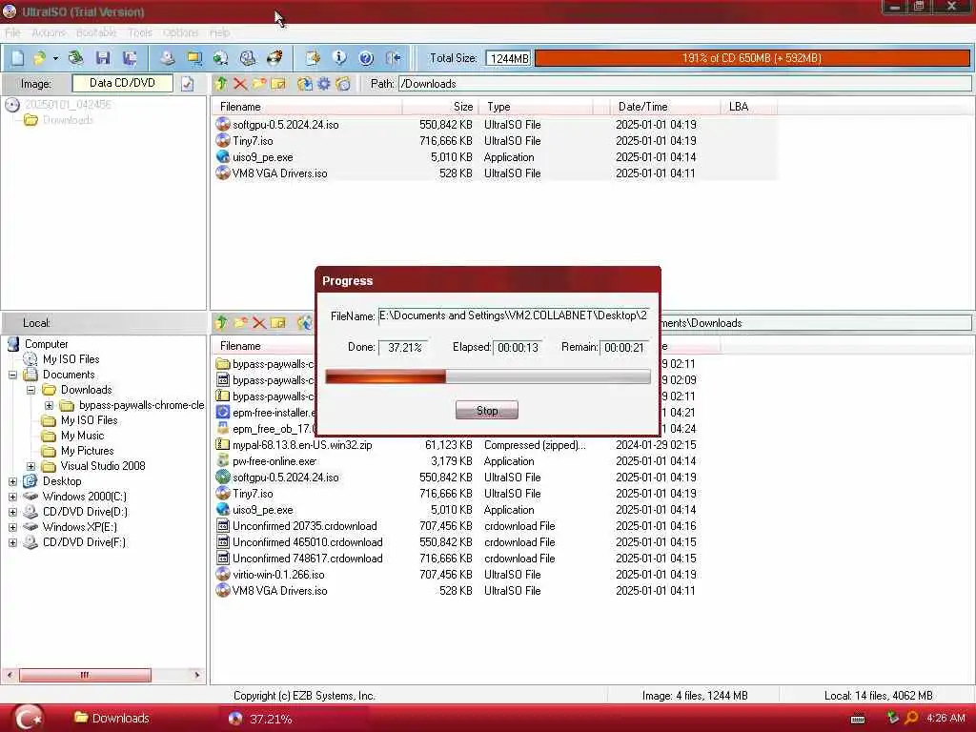976x732 pixels.
Task: Click the Save As toolbar icon
Action: click(x=130, y=58)
